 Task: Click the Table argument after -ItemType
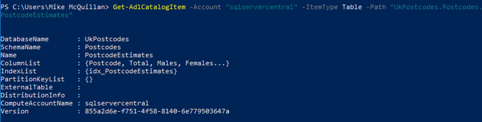(x=352, y=7)
